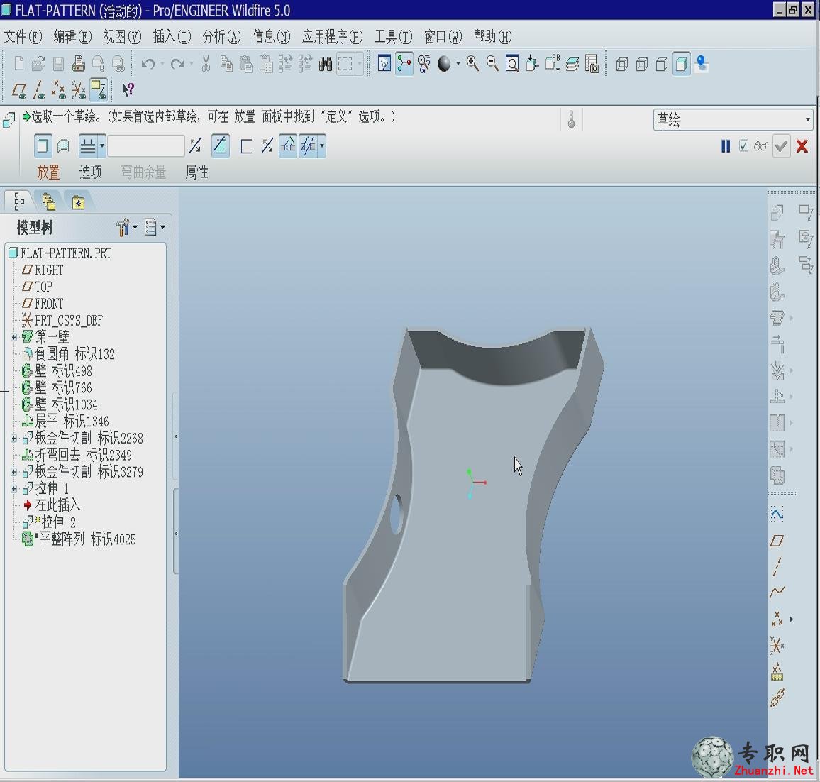Viewport: 820px width, 782px height.
Task: Select the 展平 标识1346 feature
Action: [65, 421]
